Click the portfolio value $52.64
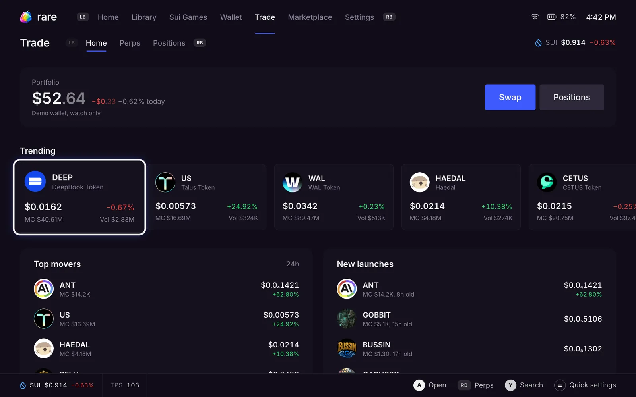The width and height of the screenshot is (636, 397). click(x=59, y=98)
